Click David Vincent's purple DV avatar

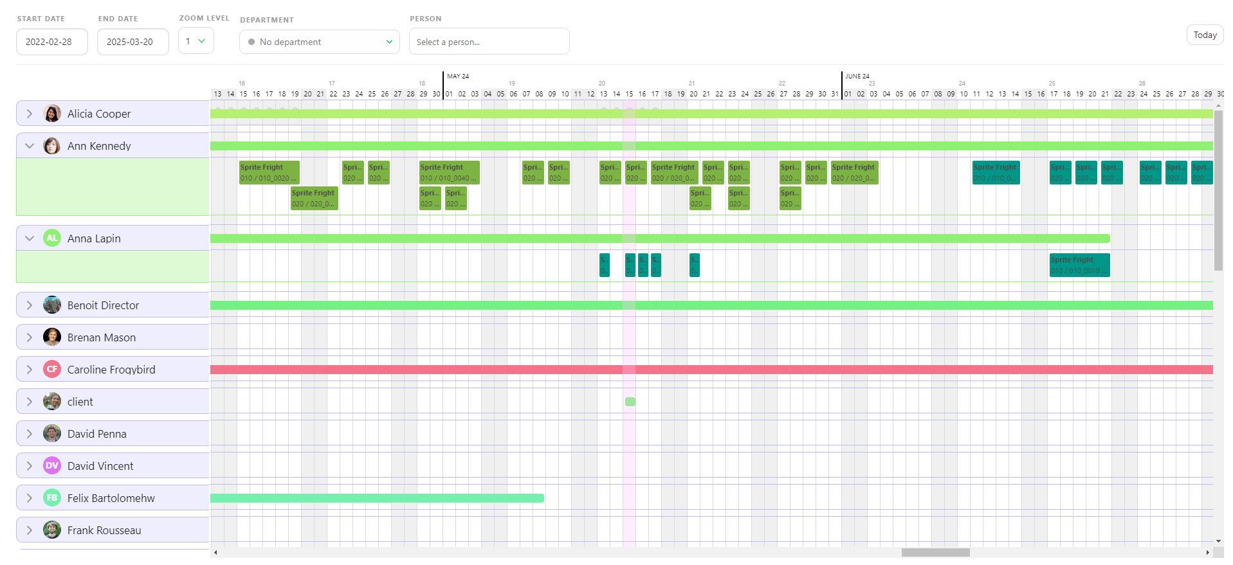point(52,465)
